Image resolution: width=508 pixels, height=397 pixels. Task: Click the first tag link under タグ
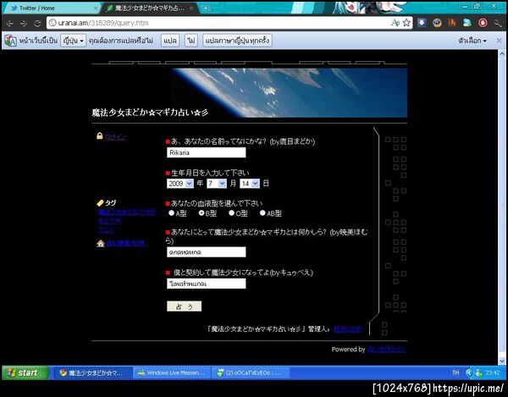point(127,212)
